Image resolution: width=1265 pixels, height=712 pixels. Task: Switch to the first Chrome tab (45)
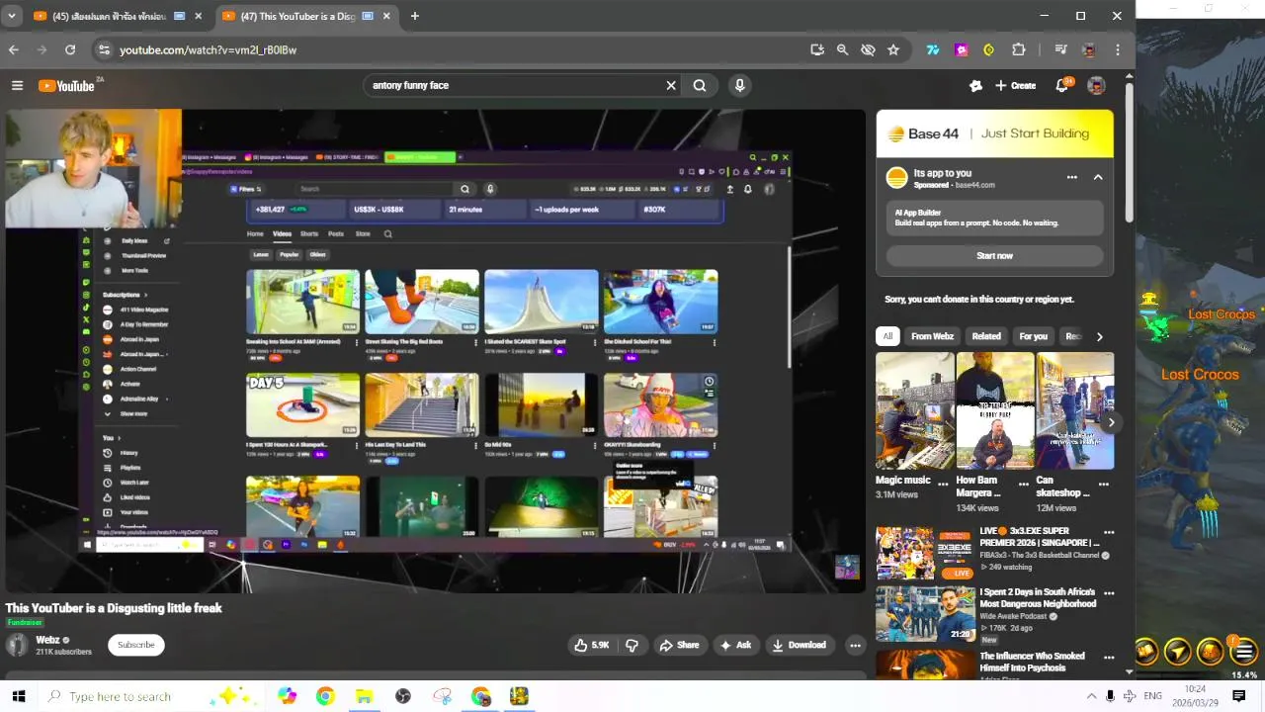pyautogui.click(x=109, y=16)
